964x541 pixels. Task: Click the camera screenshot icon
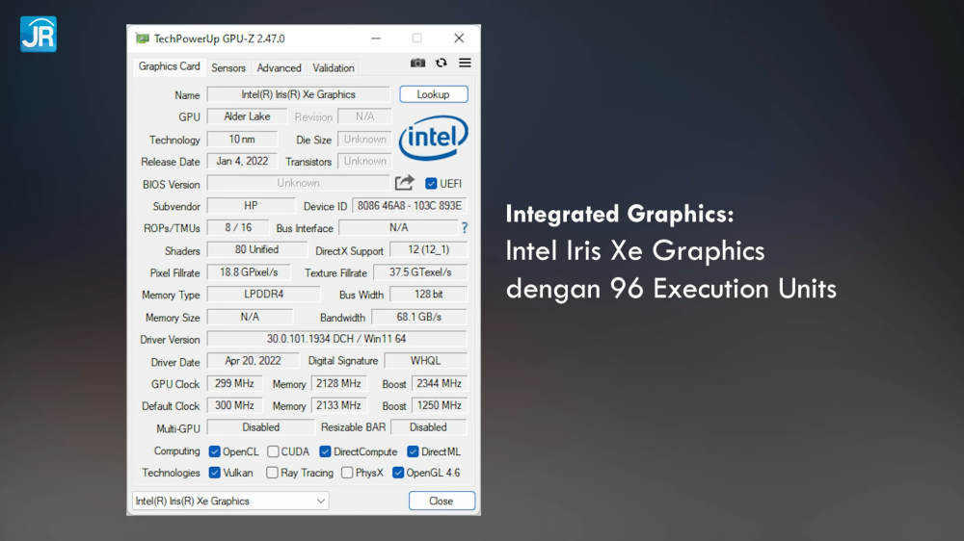(417, 63)
